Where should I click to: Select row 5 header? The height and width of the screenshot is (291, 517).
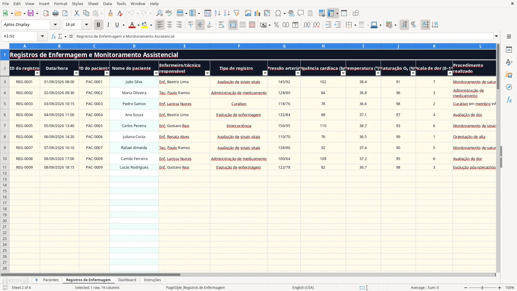tap(5, 104)
